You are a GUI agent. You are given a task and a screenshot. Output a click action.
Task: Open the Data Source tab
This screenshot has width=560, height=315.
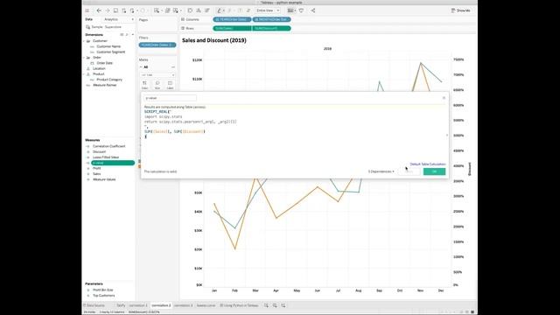click(x=94, y=305)
